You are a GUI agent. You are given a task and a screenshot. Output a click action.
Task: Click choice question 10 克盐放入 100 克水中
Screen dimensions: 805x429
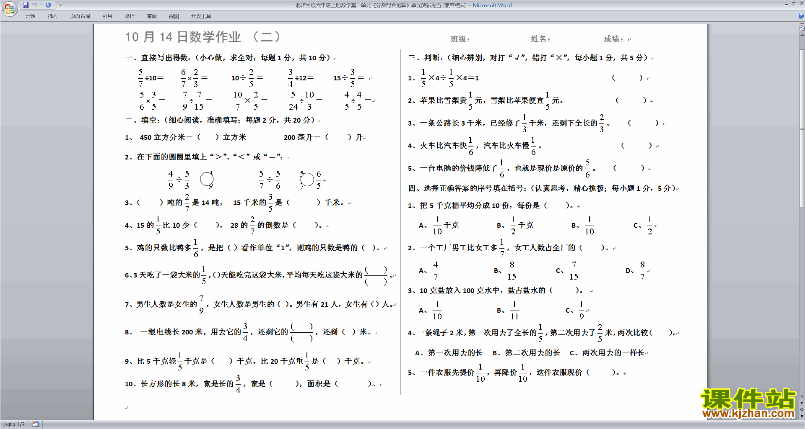click(496, 290)
